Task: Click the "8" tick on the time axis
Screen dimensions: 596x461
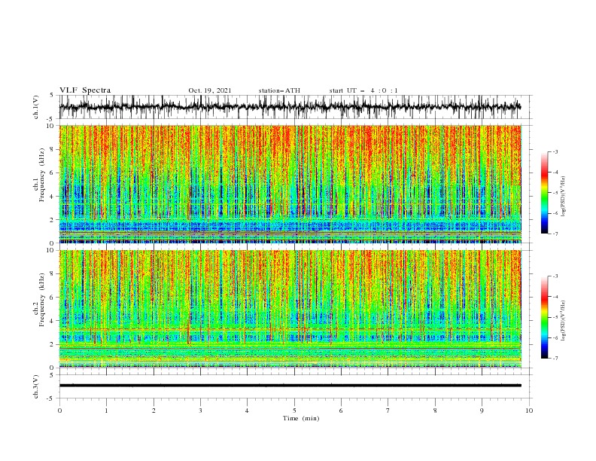Action: [435, 411]
